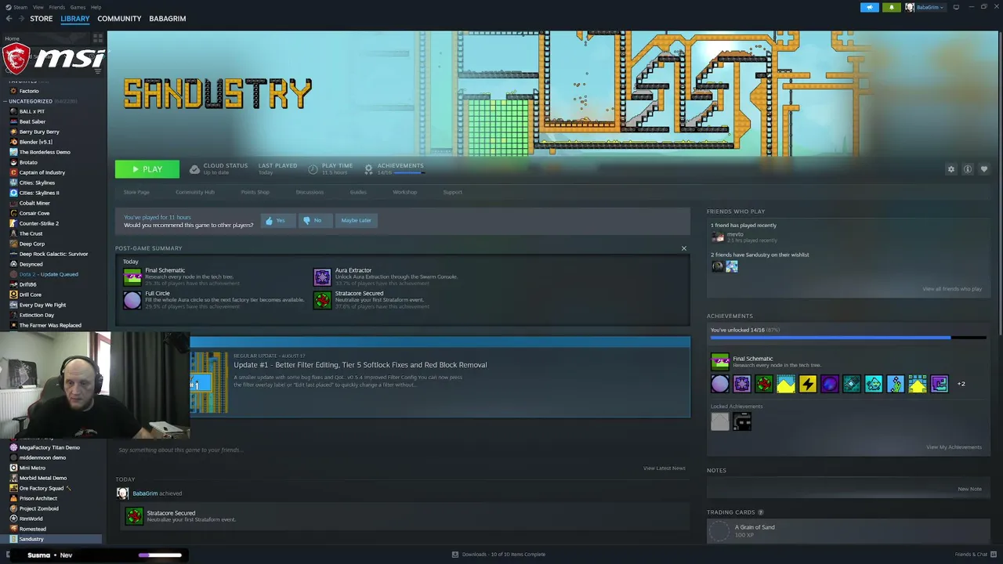Open the Points Shop link
This screenshot has height=564, width=1003.
point(255,192)
